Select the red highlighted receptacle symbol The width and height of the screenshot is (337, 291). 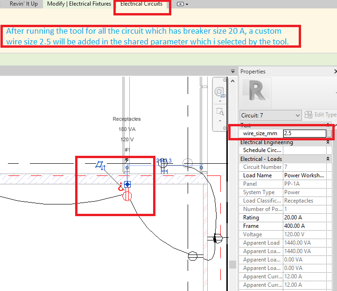(x=127, y=196)
